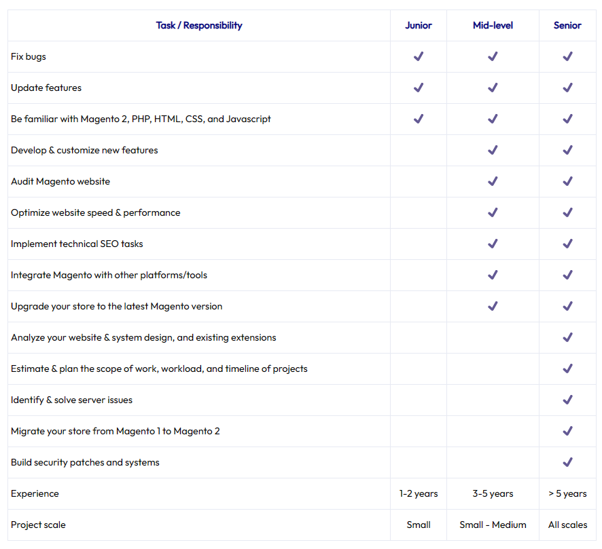The image size is (602, 549).
Task: Click Senior checkmark for Magento 2, PHP familiarity
Action: pos(567,119)
